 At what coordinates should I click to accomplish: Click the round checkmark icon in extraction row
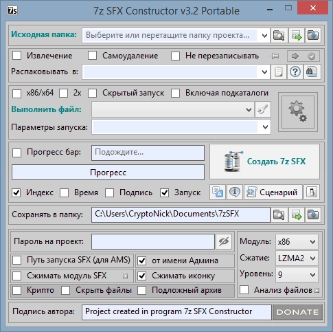click(312, 56)
